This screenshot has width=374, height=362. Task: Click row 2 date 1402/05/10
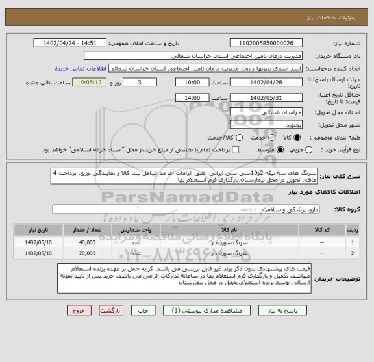pyautogui.click(x=38, y=253)
